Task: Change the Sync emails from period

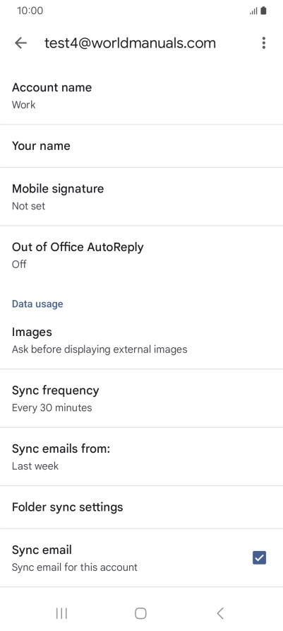Action: (x=141, y=456)
